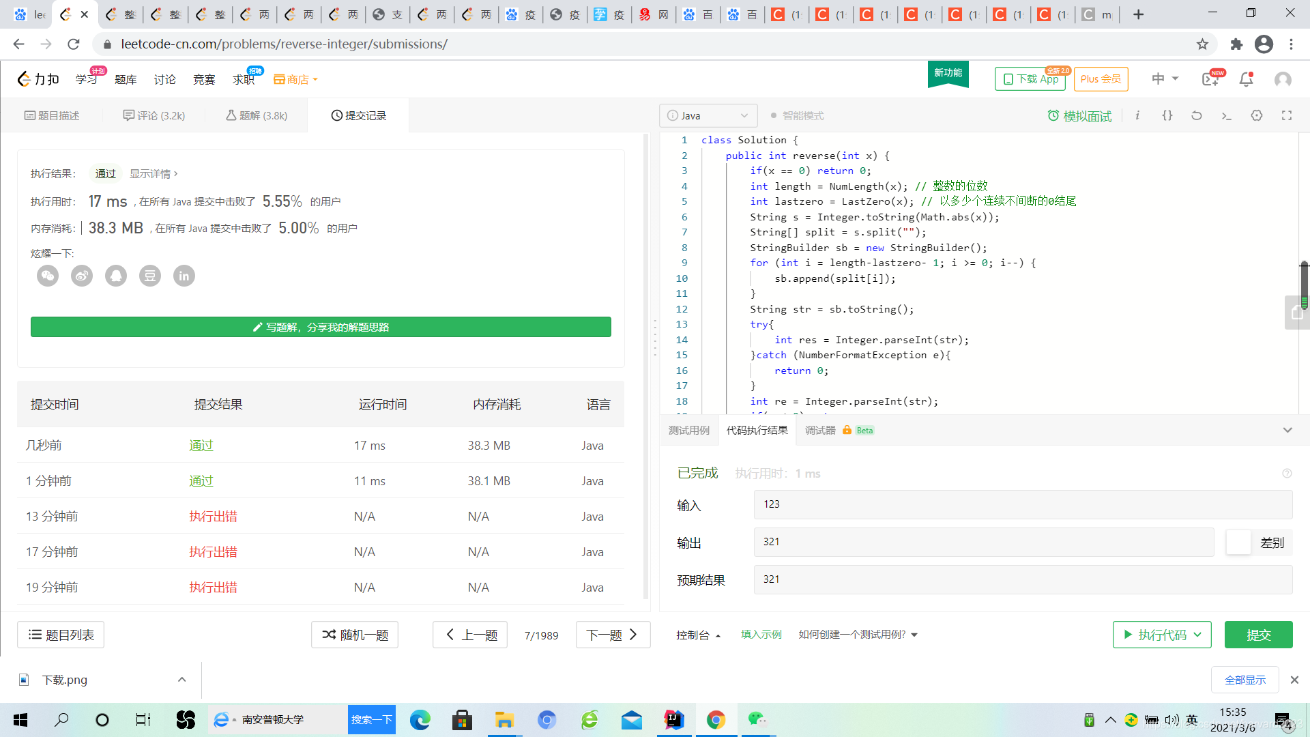
Task: Open editor settings gear icon
Action: click(1257, 115)
